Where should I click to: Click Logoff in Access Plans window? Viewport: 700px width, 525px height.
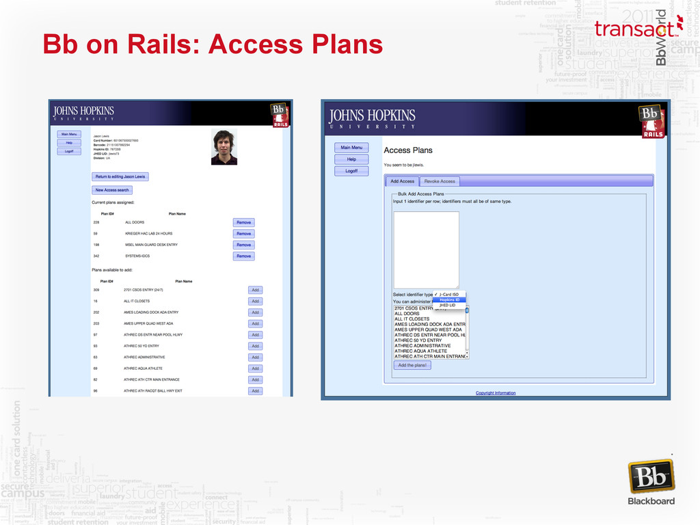(x=351, y=171)
